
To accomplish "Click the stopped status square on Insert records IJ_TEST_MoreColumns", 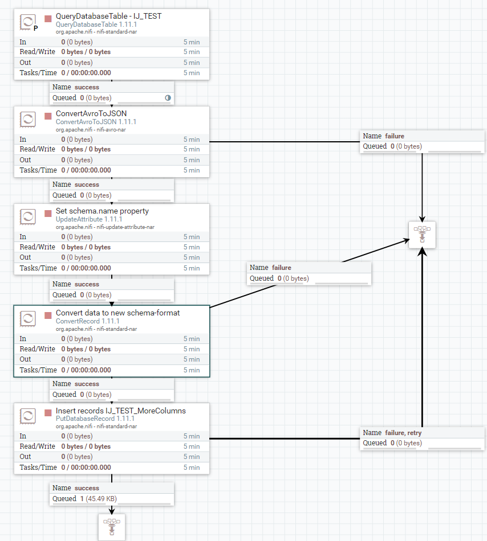I will tap(48, 413).
